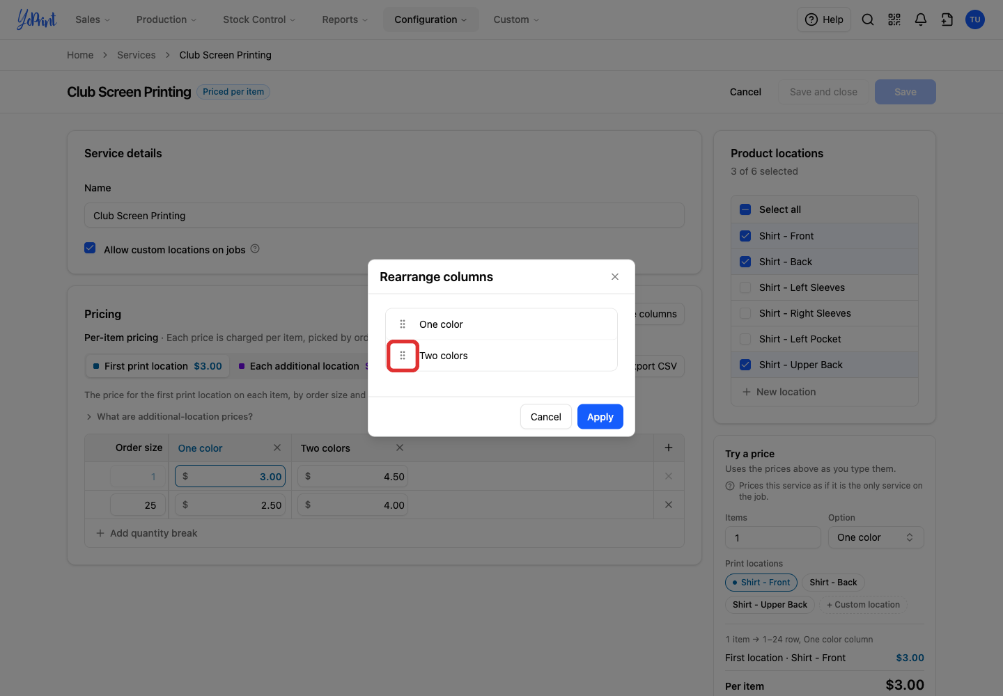
Task: Click the help icon next to Allow custom locations
Action: click(x=255, y=248)
